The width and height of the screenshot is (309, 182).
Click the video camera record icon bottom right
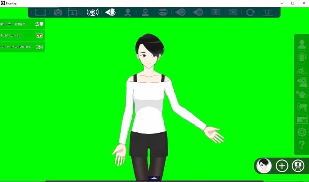pos(298,166)
